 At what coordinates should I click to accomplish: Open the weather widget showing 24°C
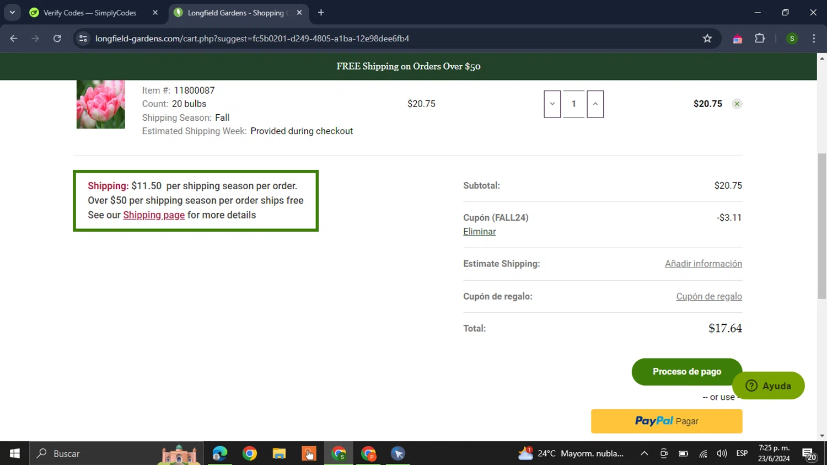571,453
